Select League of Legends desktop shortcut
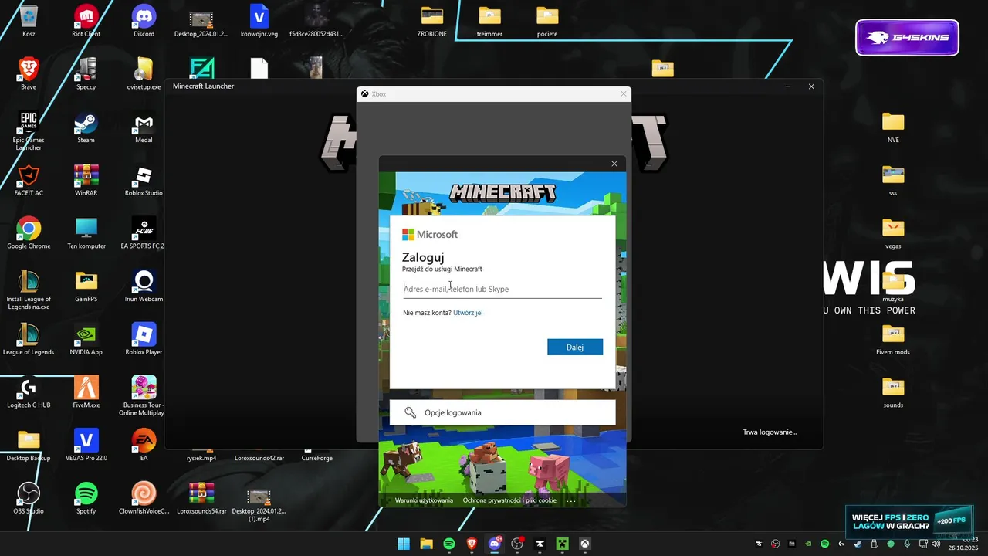The height and width of the screenshot is (556, 988). pos(29,339)
